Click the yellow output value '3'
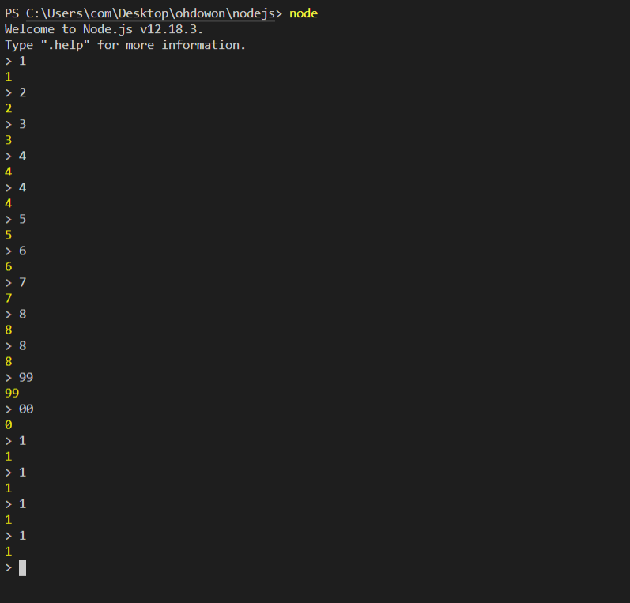 tap(9, 140)
